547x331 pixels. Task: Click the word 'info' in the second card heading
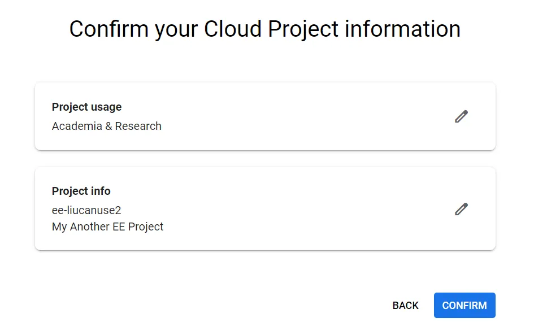click(x=101, y=191)
